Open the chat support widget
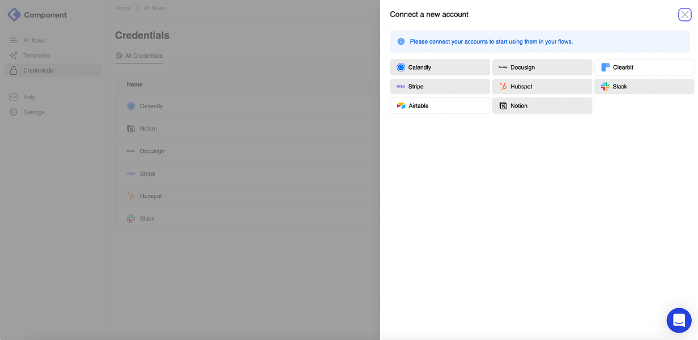This screenshot has height=340, width=698. pos(679,320)
